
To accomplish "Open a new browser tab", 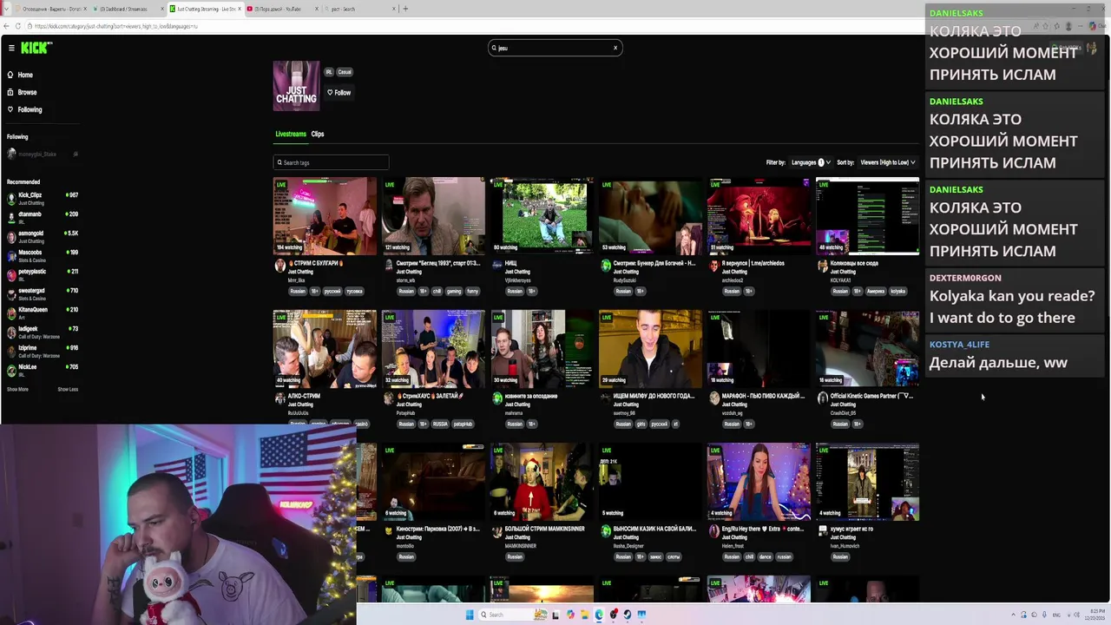I will [x=405, y=9].
